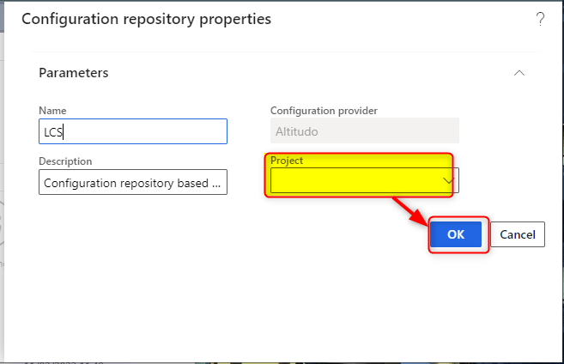564x364 pixels.
Task: Collapse the Parameters section chevron
Action: coord(519,74)
